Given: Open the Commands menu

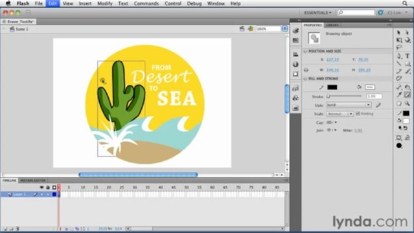Looking at the screenshot, I should [146, 3].
